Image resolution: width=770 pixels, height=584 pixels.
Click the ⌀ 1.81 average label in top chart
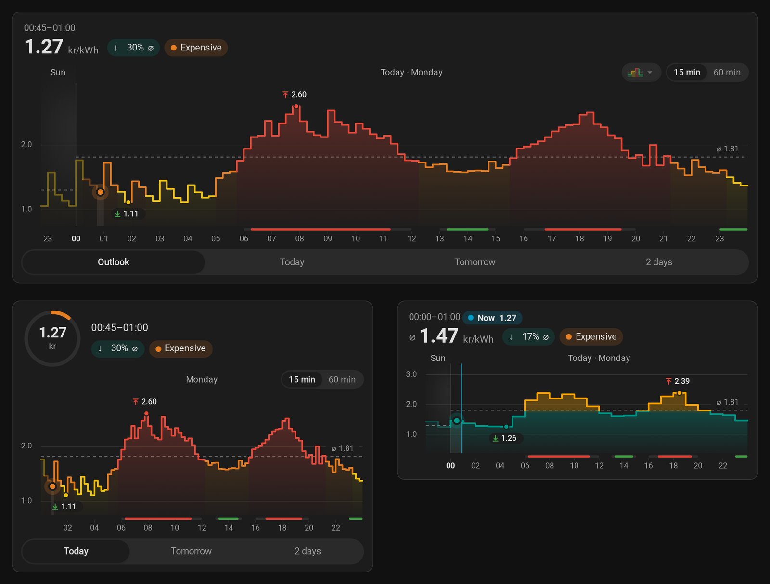[727, 149]
